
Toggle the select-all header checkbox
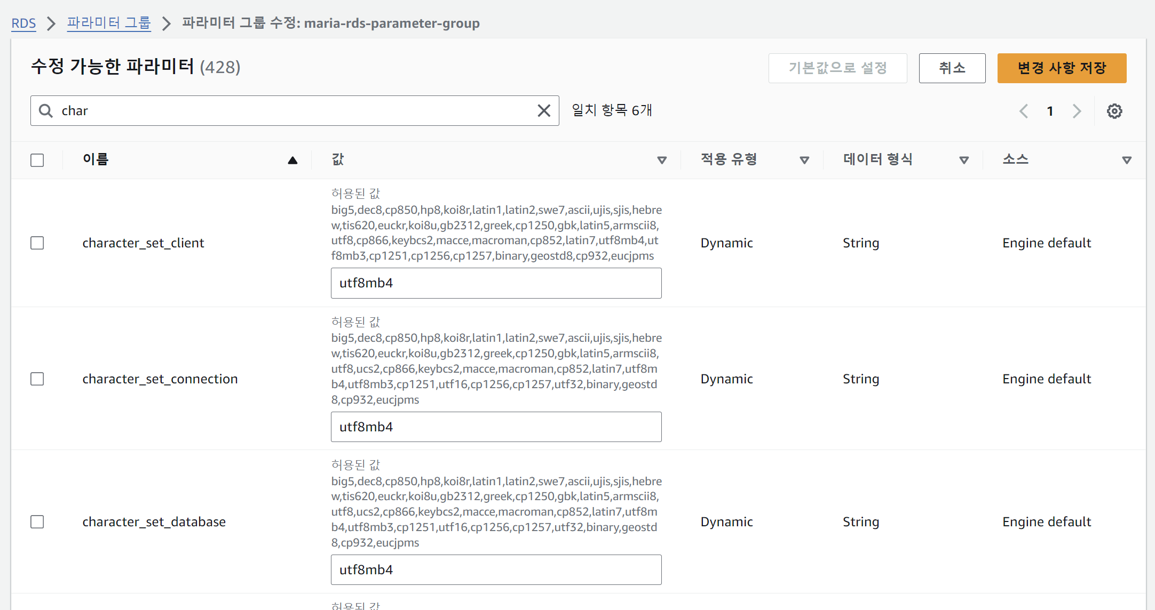point(37,160)
